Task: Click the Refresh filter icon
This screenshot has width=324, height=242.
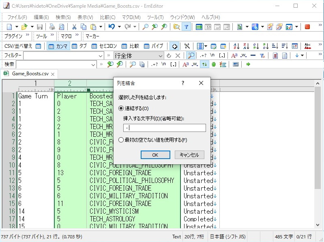Action: coord(169,55)
